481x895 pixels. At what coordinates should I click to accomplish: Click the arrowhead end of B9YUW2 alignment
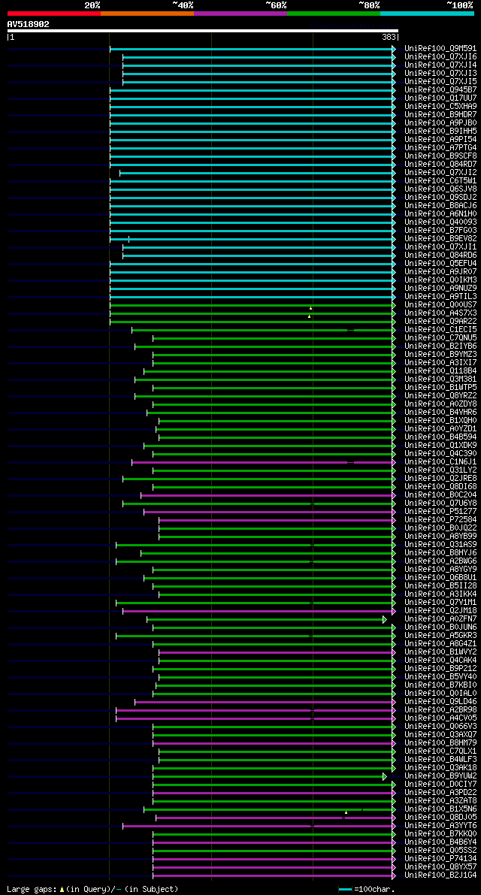pos(385,776)
